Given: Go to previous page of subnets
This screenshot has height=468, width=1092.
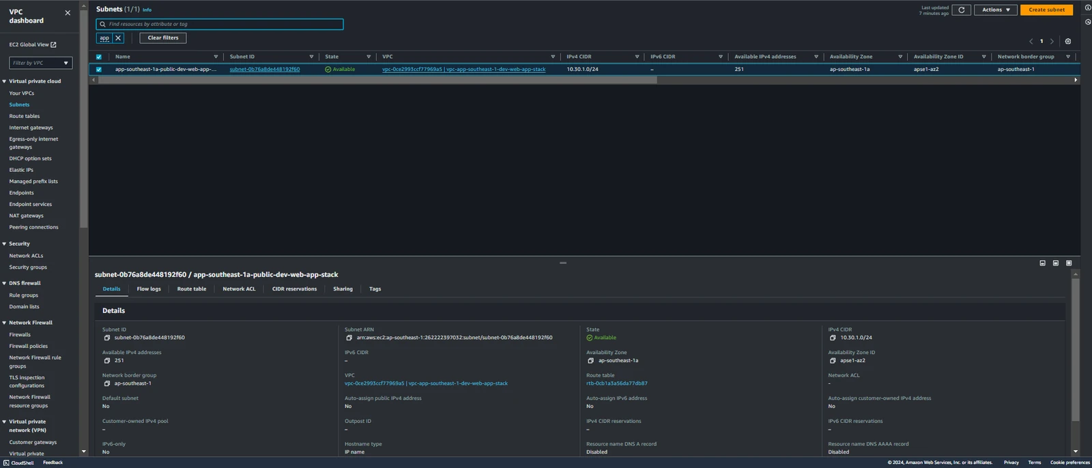Looking at the screenshot, I should pyautogui.click(x=1031, y=42).
